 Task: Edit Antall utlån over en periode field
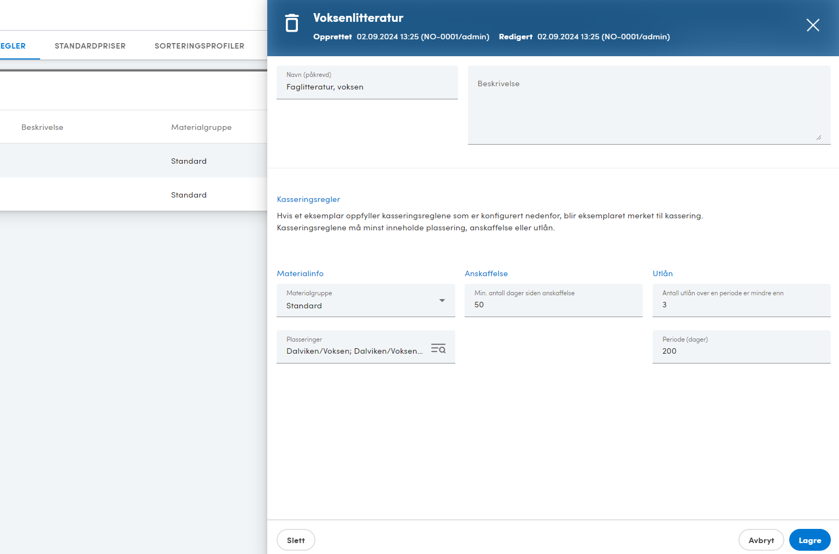coord(742,300)
